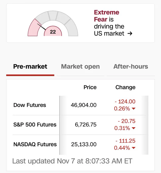Click NASDAQ Futures red down triangle

click(x=134, y=148)
